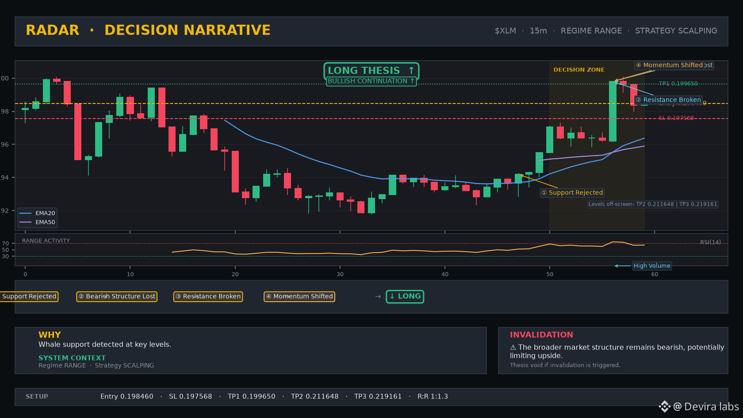Click the Momentum Shifted annotation on the chart
743x418 pixels.
point(669,65)
